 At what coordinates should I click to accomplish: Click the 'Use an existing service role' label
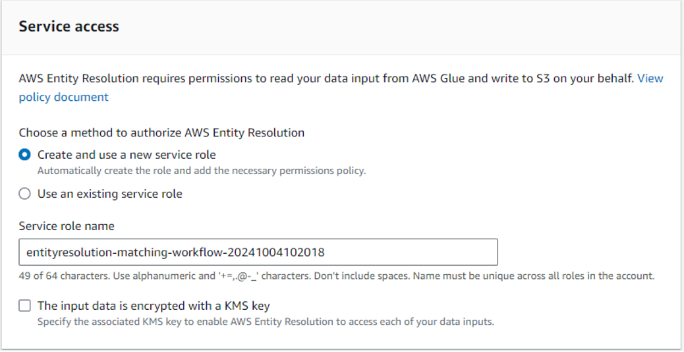tap(109, 194)
